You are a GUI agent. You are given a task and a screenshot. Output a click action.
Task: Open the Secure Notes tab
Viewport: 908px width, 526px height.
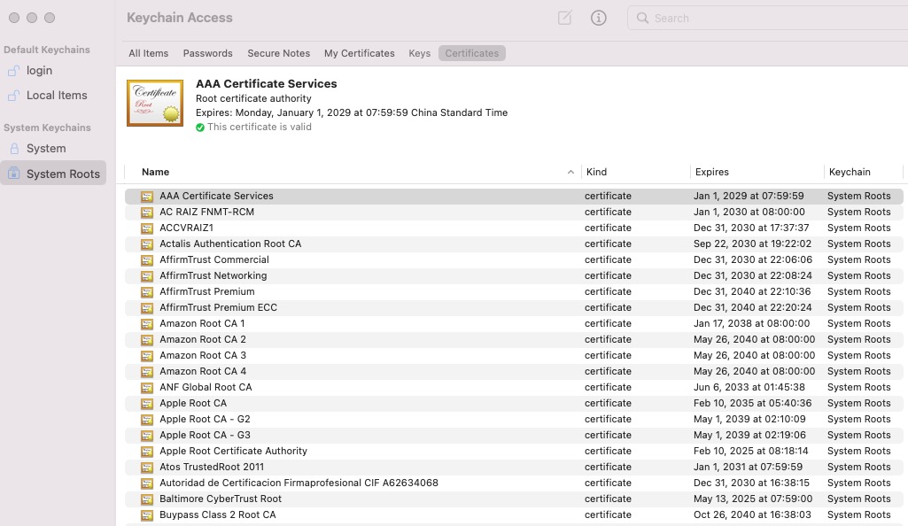(278, 53)
